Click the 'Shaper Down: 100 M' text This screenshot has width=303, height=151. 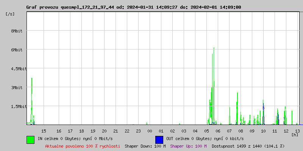tap(145, 146)
